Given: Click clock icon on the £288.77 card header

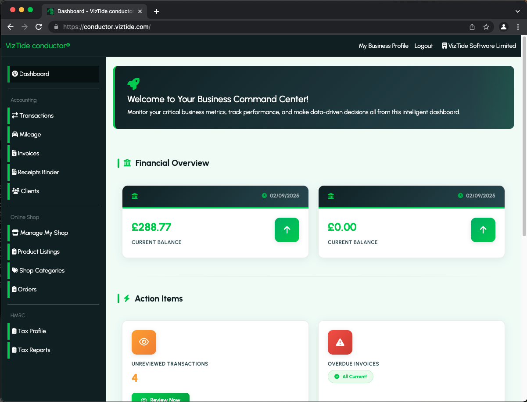Looking at the screenshot, I should click(x=264, y=196).
